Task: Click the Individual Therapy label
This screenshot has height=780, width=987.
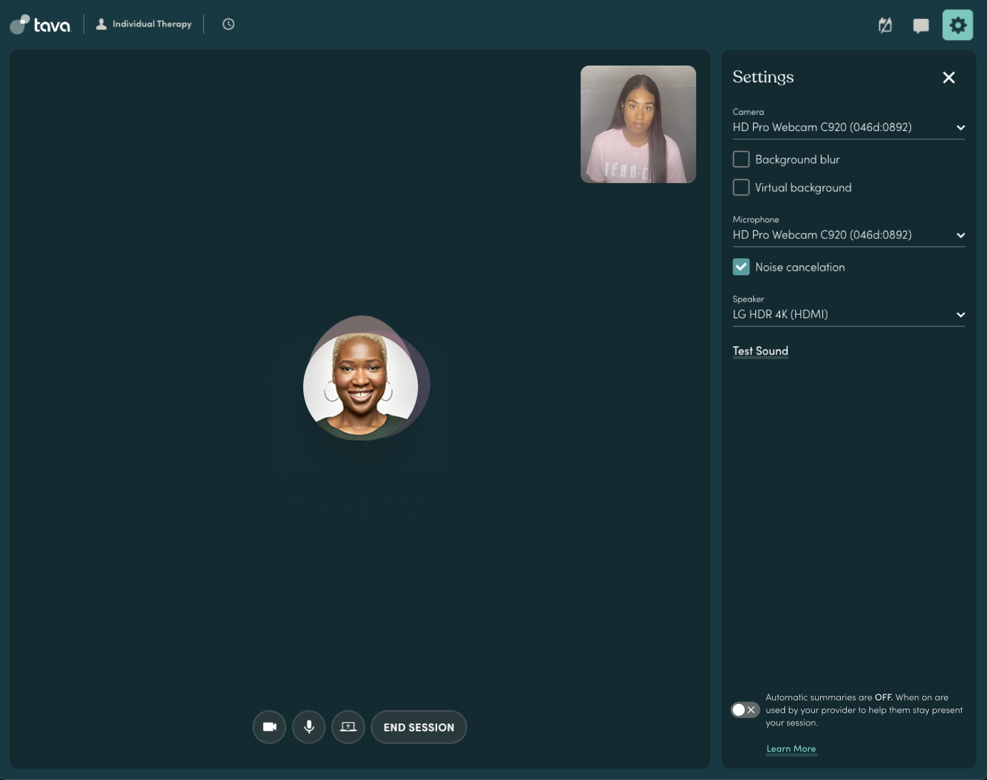Action: tap(152, 24)
